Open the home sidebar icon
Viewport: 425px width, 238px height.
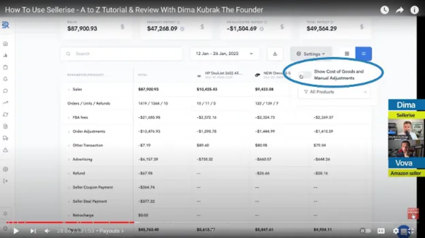pyautogui.click(x=5, y=43)
